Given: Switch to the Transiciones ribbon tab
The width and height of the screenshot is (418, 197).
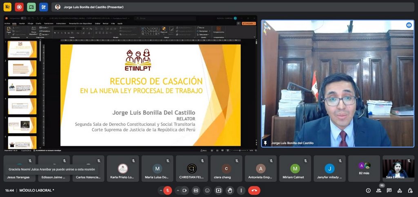Looking at the screenshot, I should coord(49,23).
